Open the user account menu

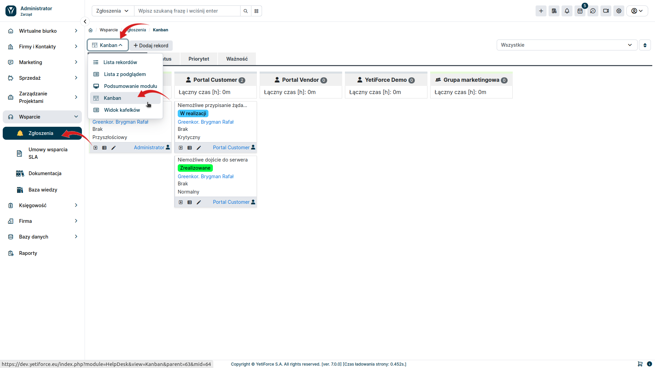tap(637, 11)
